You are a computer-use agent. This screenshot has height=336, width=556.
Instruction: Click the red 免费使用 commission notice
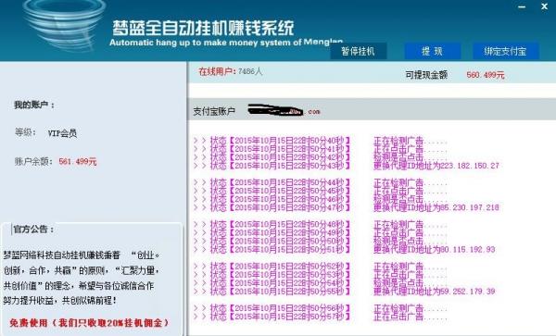[x=89, y=322]
